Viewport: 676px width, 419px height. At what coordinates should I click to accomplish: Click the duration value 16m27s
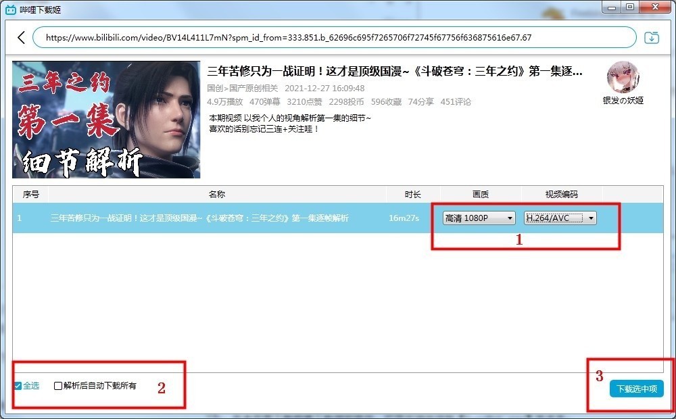404,218
